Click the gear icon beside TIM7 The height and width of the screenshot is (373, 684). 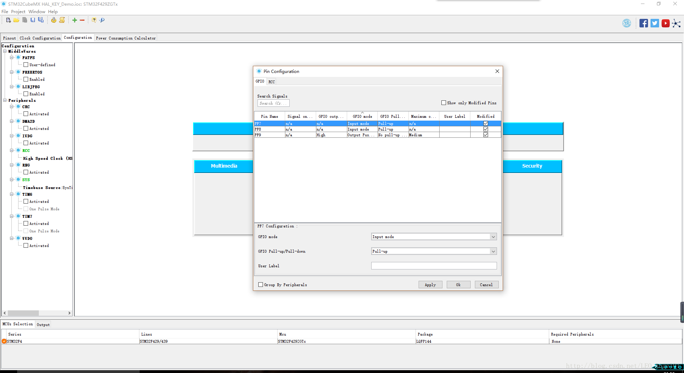[x=18, y=216]
